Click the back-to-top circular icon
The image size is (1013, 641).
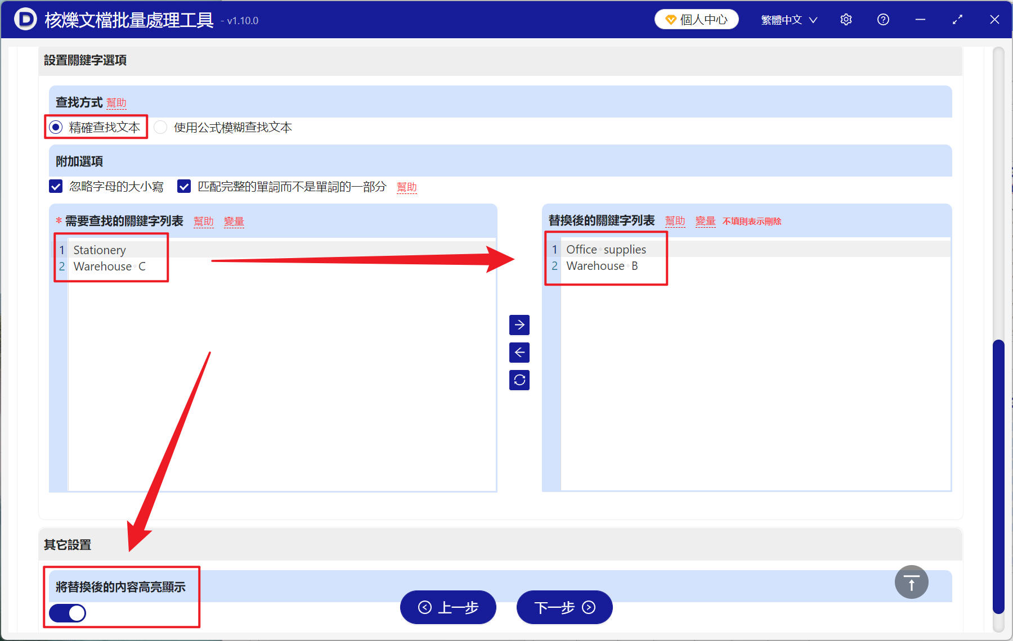tap(911, 582)
